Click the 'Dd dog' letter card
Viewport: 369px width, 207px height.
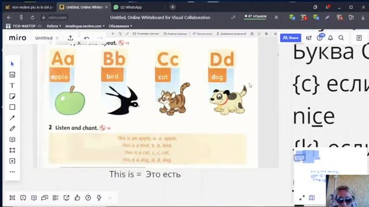click(x=228, y=83)
